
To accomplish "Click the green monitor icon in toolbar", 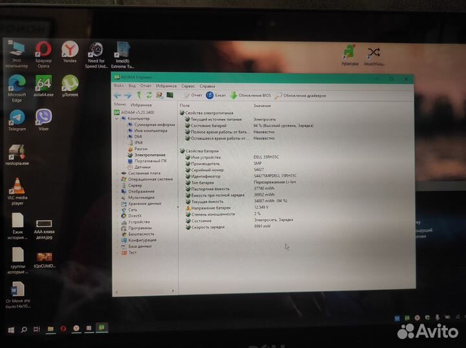I will click(x=170, y=95).
